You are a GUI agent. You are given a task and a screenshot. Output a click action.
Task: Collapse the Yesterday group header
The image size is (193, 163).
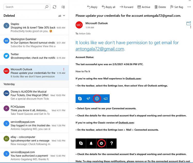click(9, 84)
